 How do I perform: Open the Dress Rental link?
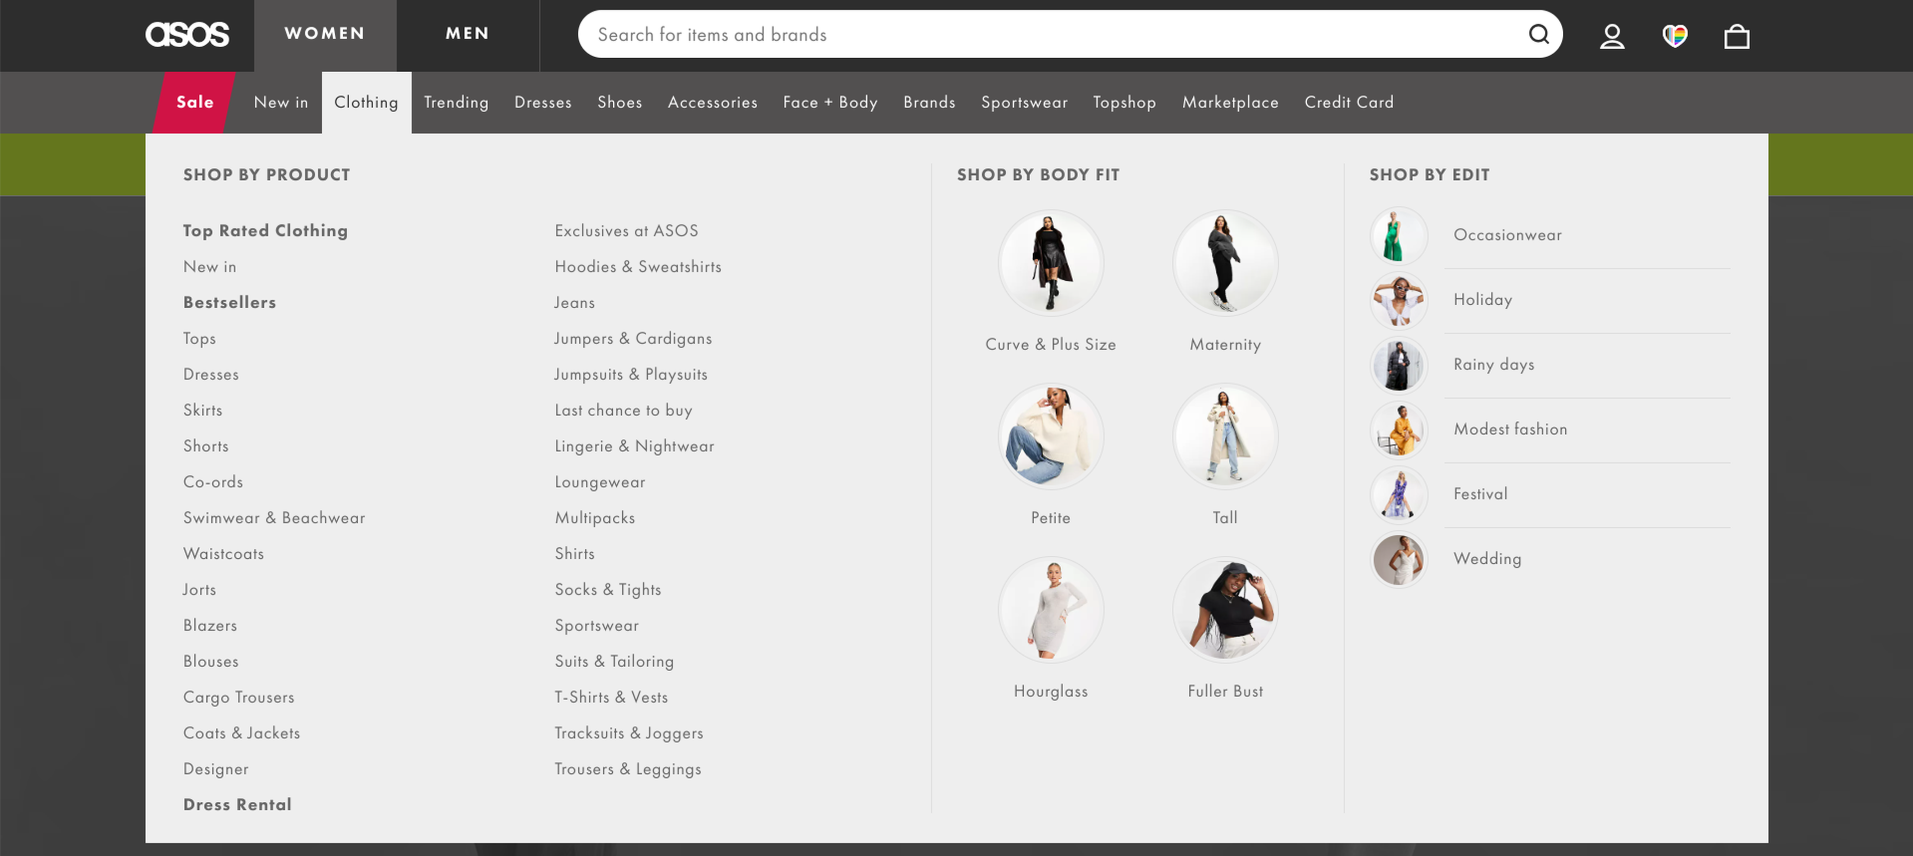pos(237,804)
